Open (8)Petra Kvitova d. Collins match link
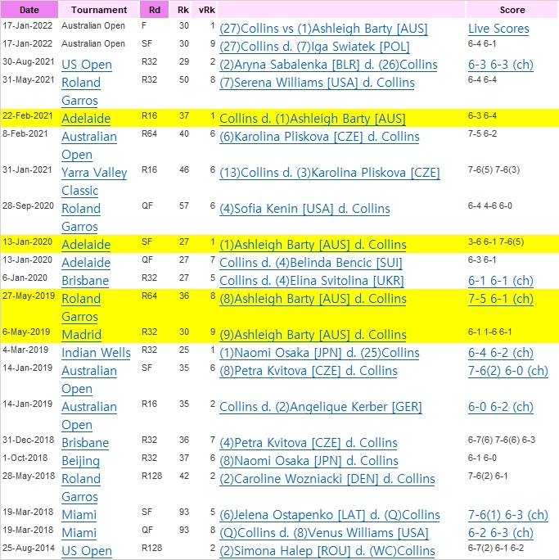The image size is (559, 560). point(309,371)
